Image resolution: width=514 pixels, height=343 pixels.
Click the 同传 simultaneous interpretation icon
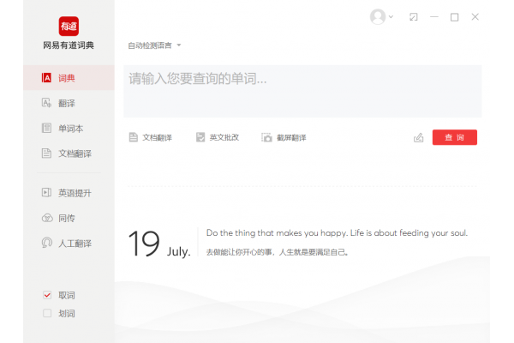click(x=47, y=218)
